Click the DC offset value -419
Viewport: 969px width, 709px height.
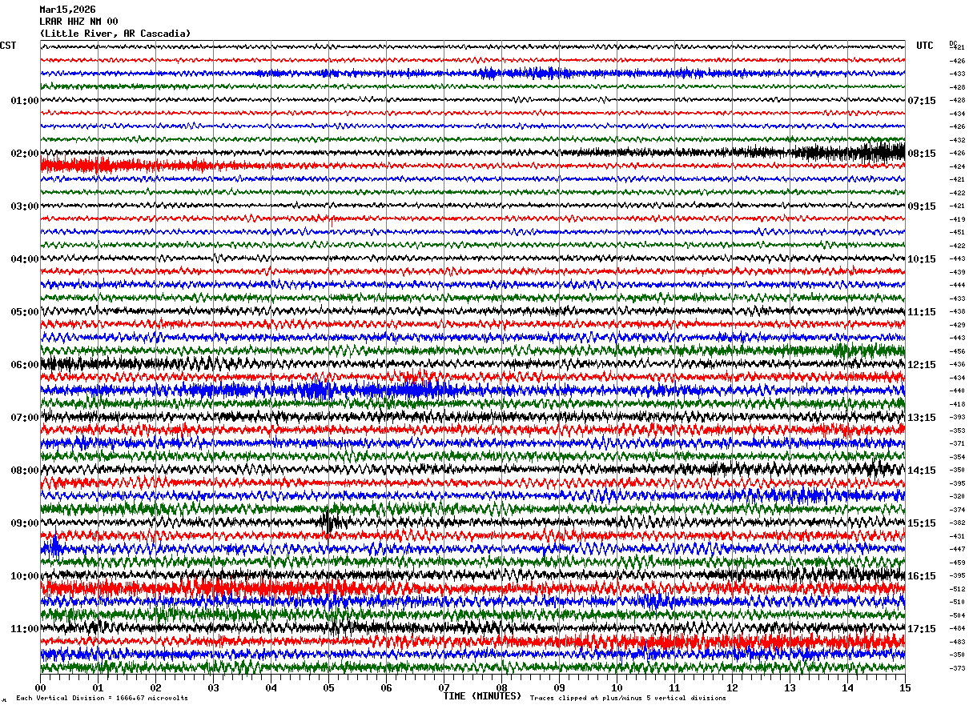coord(958,219)
